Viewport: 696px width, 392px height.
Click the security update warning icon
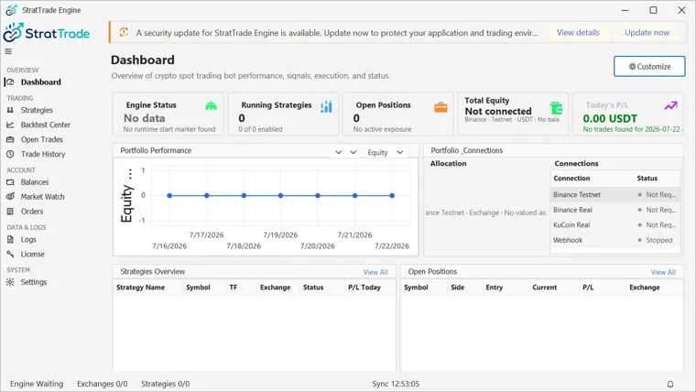(124, 32)
